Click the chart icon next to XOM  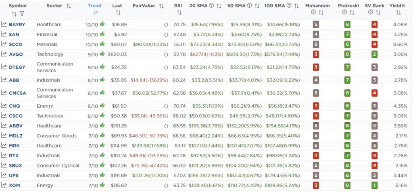point(4,185)
